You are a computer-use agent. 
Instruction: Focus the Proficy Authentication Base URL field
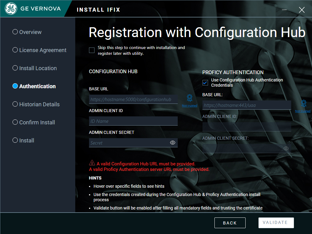click(x=247, y=105)
